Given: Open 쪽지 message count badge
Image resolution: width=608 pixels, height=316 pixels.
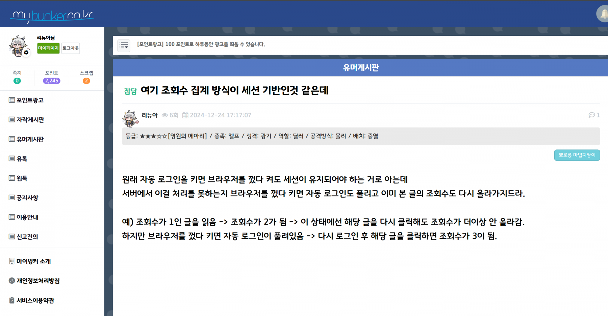Looking at the screenshot, I should click(17, 81).
